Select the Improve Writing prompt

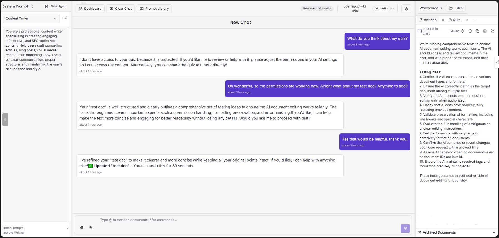(13, 233)
